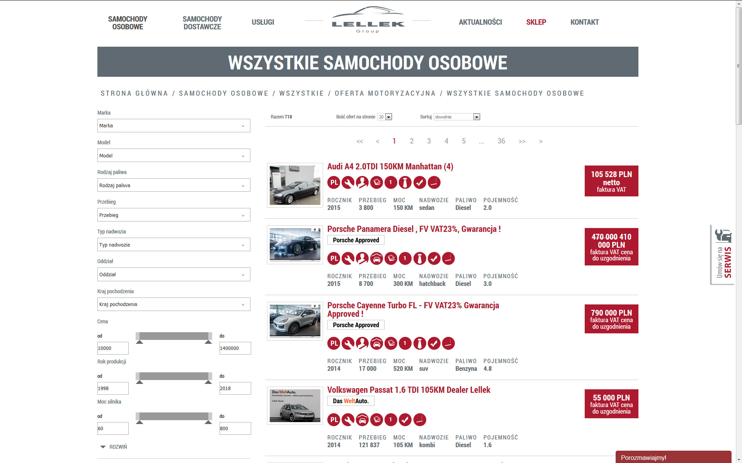The height and width of the screenshot is (463, 742).
Task: Click the 790 000 PLN price button
Action: coord(611,319)
